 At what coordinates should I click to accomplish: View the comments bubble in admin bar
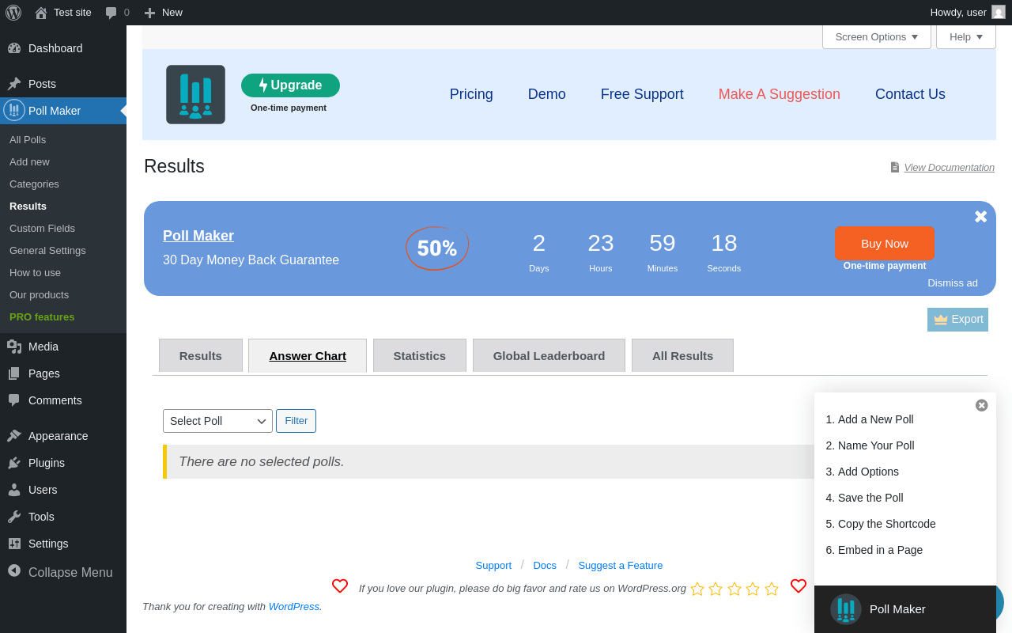117,13
